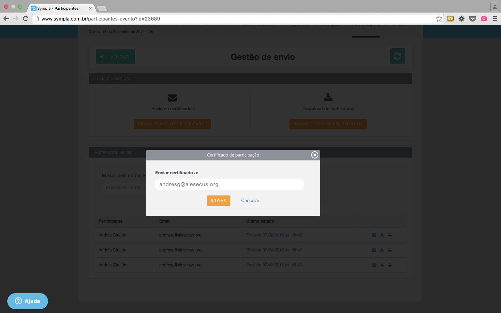
Task: Open the Ajuda help widget
Action: click(27, 301)
